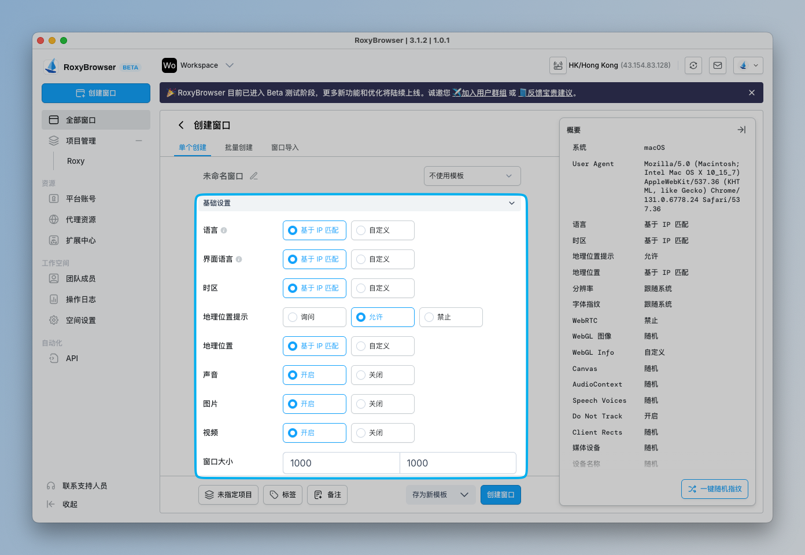Open dropdown arrow next to 存为新模板
The height and width of the screenshot is (555, 805).
point(464,495)
